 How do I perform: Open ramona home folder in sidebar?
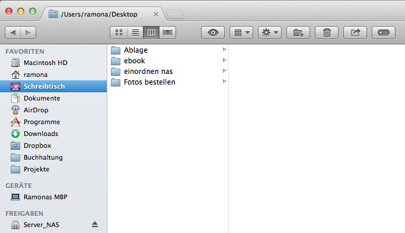[53, 75]
